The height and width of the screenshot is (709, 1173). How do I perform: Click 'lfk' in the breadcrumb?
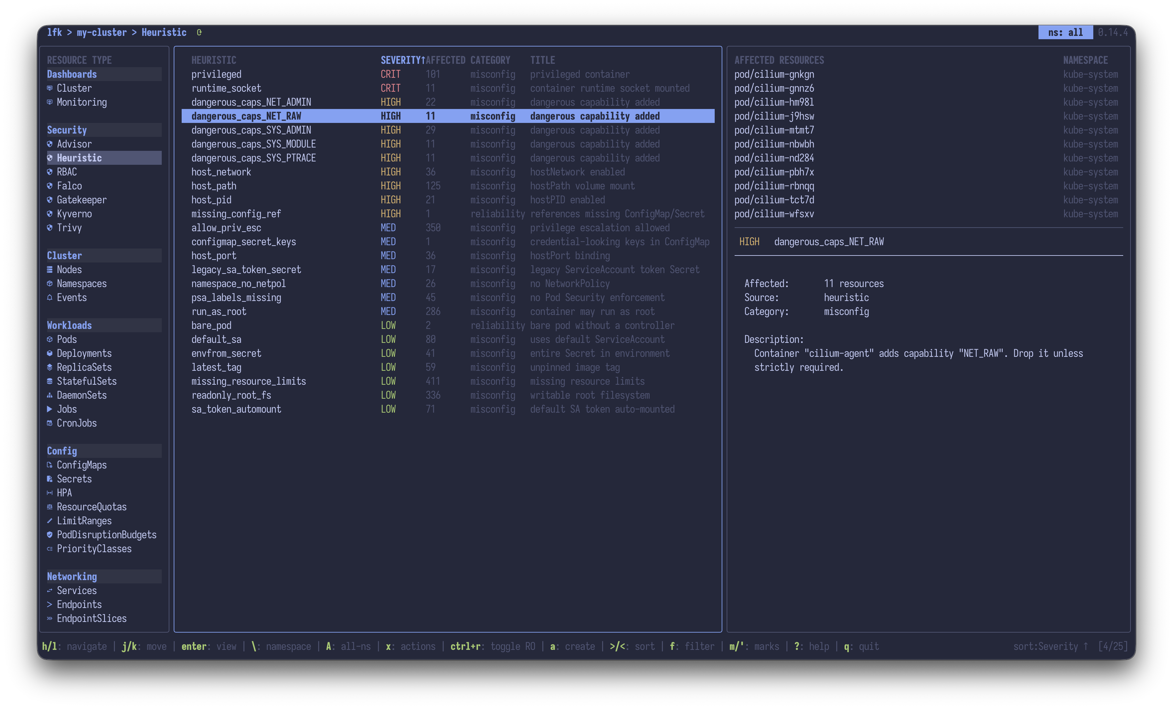coord(54,32)
